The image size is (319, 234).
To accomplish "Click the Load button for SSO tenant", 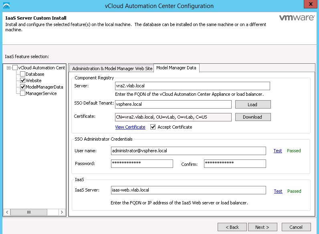I will [x=252, y=105].
